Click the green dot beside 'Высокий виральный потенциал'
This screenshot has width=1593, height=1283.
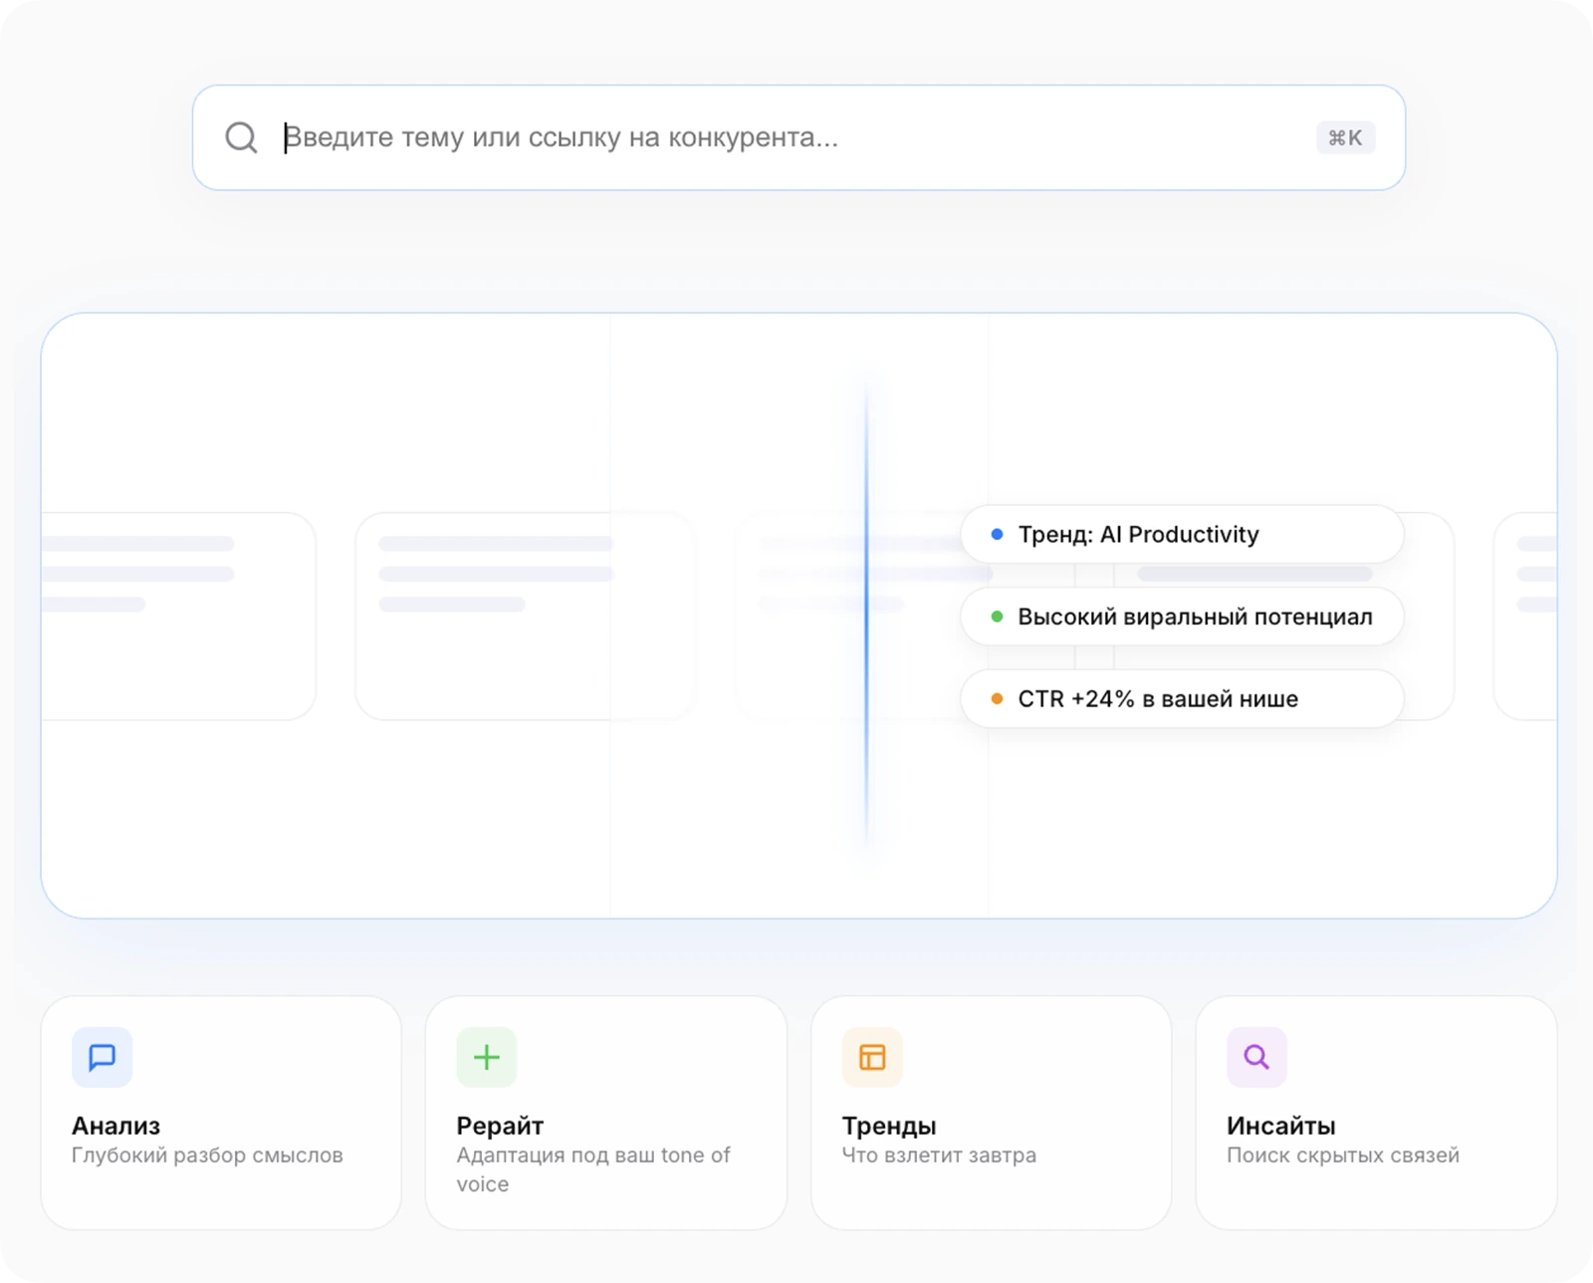pyautogui.click(x=997, y=617)
